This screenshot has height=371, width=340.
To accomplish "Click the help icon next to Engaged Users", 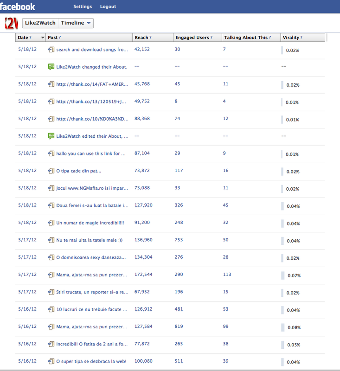I will [211, 38].
